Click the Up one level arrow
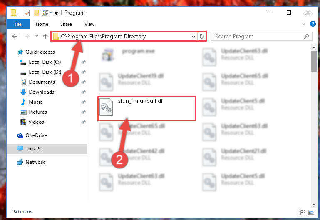 click(x=45, y=36)
